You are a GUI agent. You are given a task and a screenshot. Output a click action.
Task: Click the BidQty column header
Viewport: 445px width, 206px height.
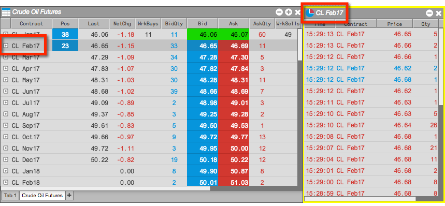174,23
